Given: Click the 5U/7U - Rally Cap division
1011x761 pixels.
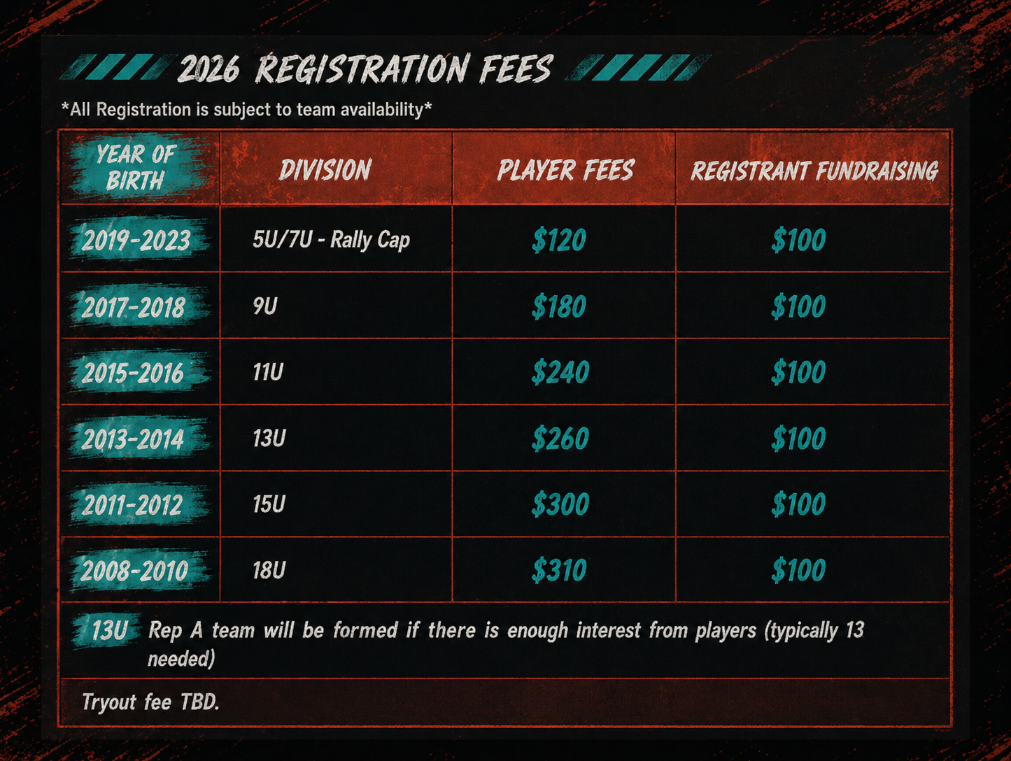Looking at the screenshot, I should coord(331,240).
